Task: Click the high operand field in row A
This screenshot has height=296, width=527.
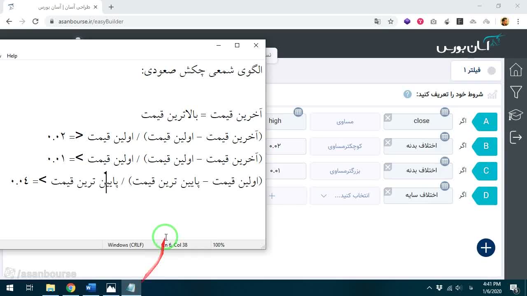Action: [286, 121]
